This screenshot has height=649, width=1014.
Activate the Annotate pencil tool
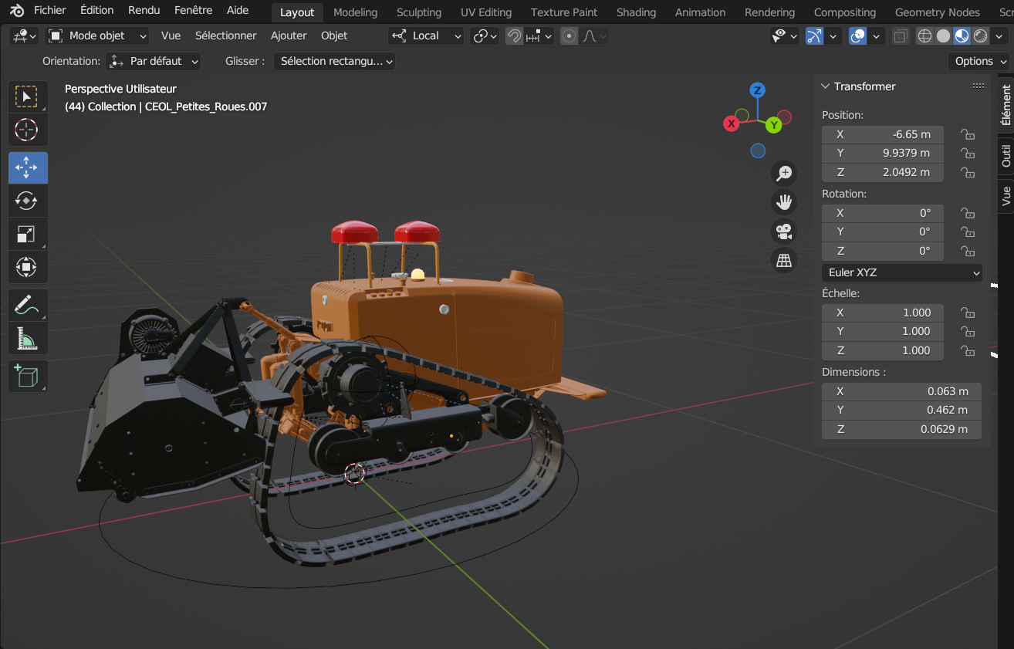[x=28, y=305]
